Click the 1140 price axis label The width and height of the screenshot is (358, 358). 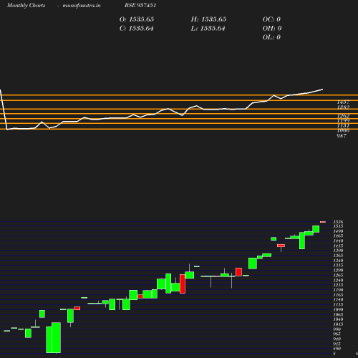(338, 300)
